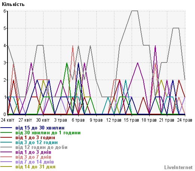Click the '18 трав' date label

[149, 120]
